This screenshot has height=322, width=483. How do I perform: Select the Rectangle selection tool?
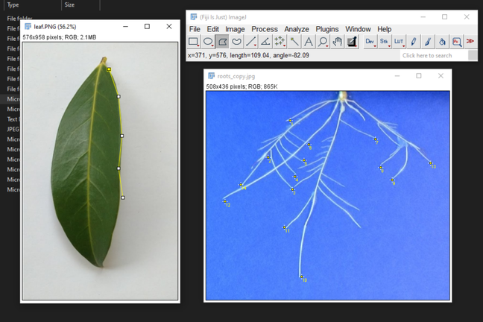click(194, 42)
